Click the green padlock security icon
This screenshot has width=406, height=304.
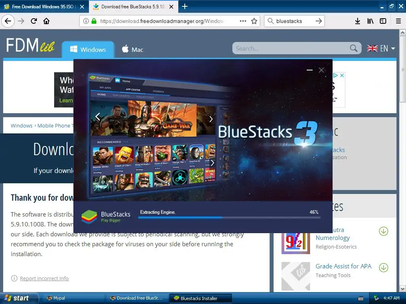pos(94,21)
